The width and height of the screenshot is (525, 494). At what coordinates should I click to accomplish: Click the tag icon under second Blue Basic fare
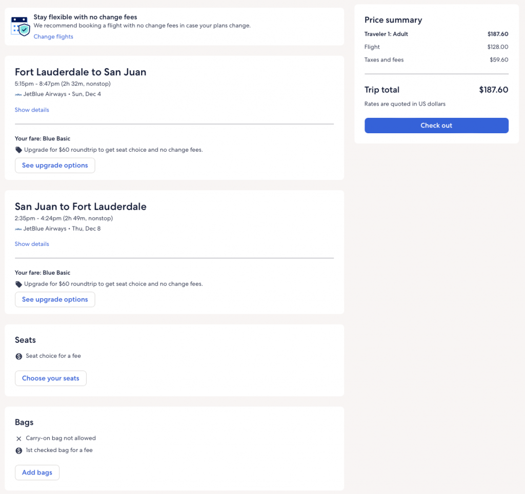point(19,284)
